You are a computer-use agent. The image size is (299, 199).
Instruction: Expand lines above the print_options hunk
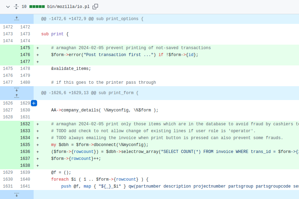coord(17,19)
